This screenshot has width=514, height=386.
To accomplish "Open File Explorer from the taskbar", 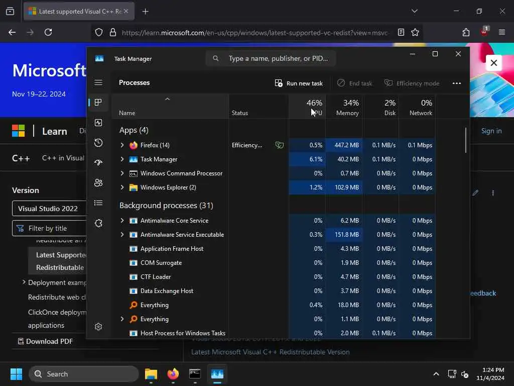I will [151, 374].
